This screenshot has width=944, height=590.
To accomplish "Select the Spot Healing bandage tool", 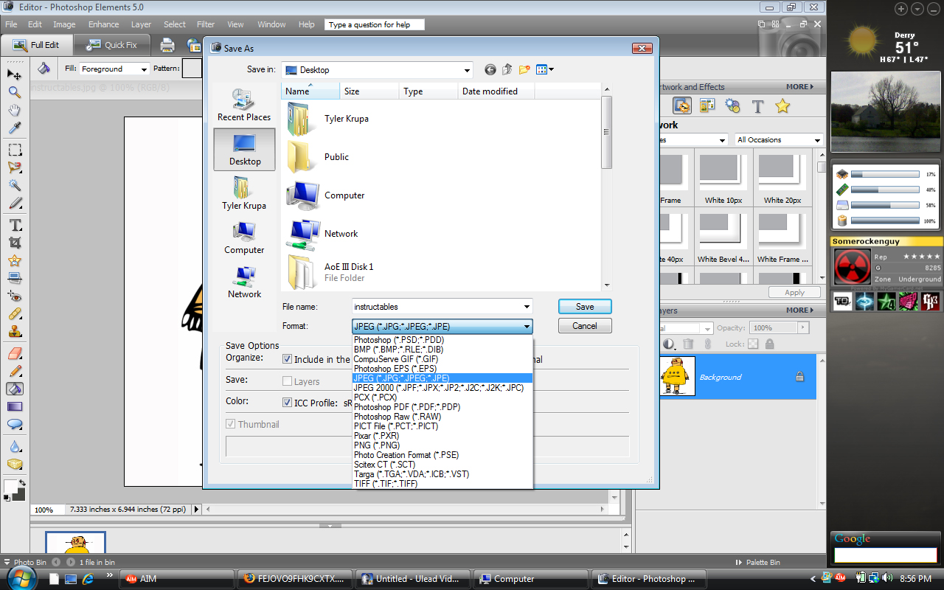I will coord(14,315).
